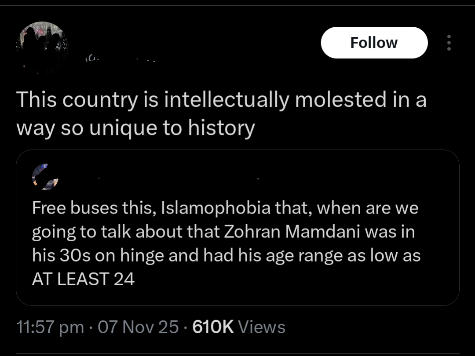Follow this account with the Follow button
Image resolution: width=475 pixels, height=356 pixels.
click(x=374, y=43)
